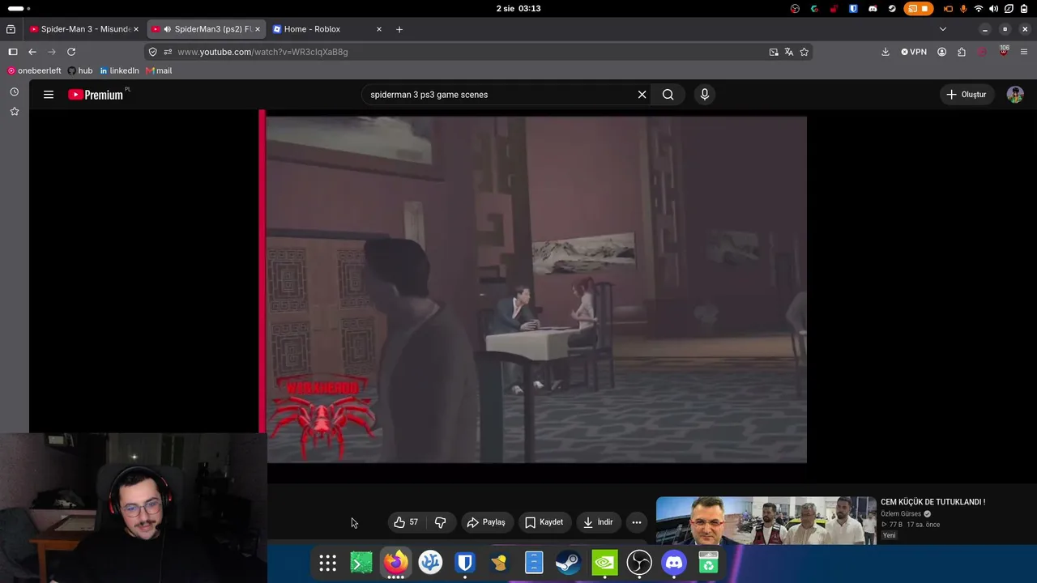Open the hub GitHub bookmark
Viewport: 1037px width, 583px height.
[x=80, y=70]
